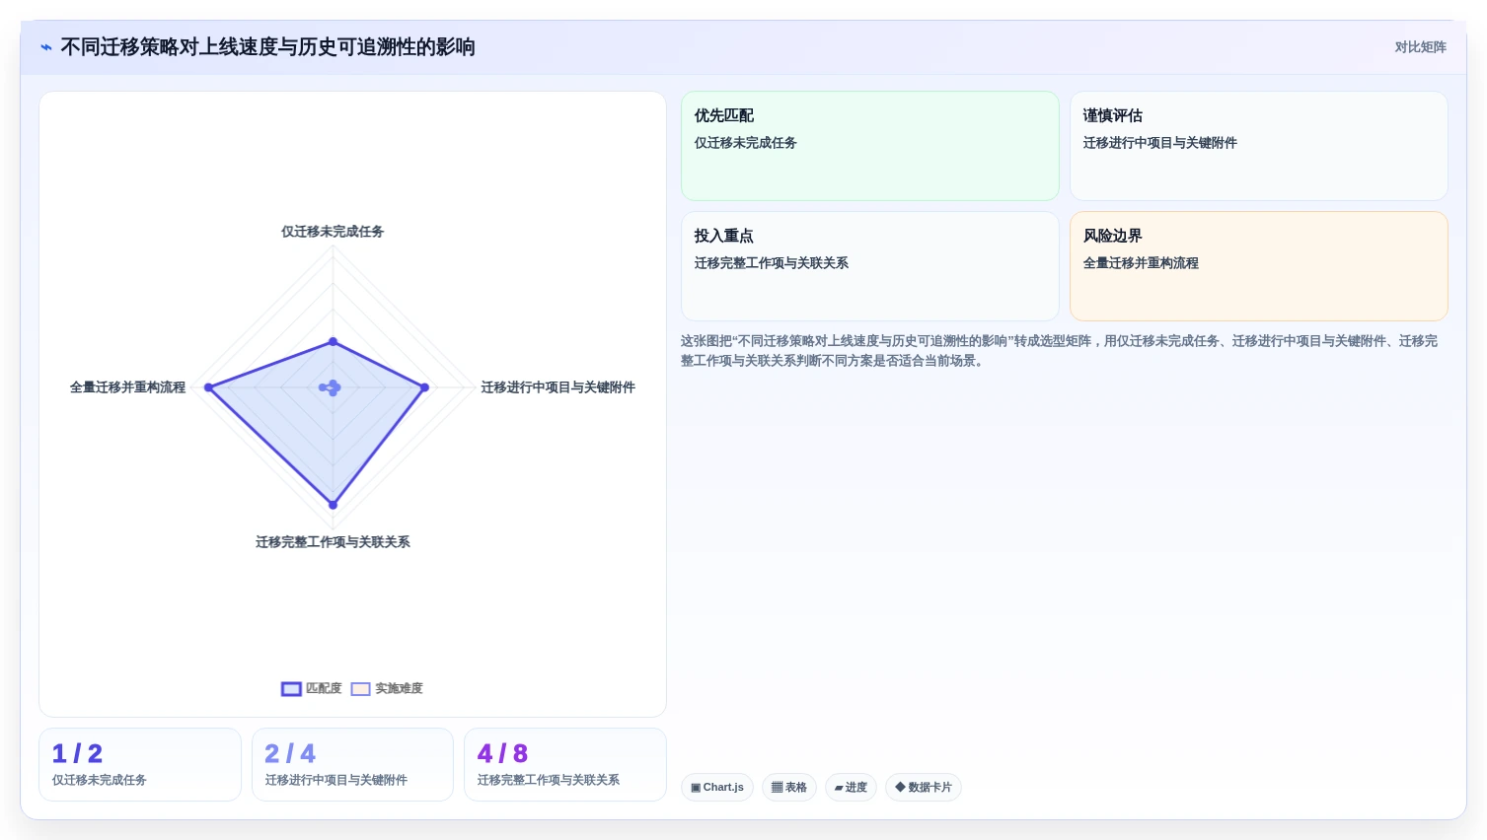Open the 优先匹配 card

coord(869,146)
